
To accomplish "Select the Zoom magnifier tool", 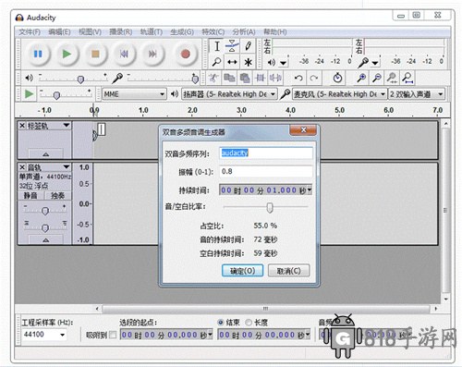I will [x=217, y=62].
